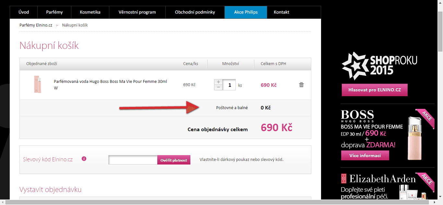The image size is (443, 205).
Task: Select Věrnostní program in the nav bar
Action: [138, 12]
